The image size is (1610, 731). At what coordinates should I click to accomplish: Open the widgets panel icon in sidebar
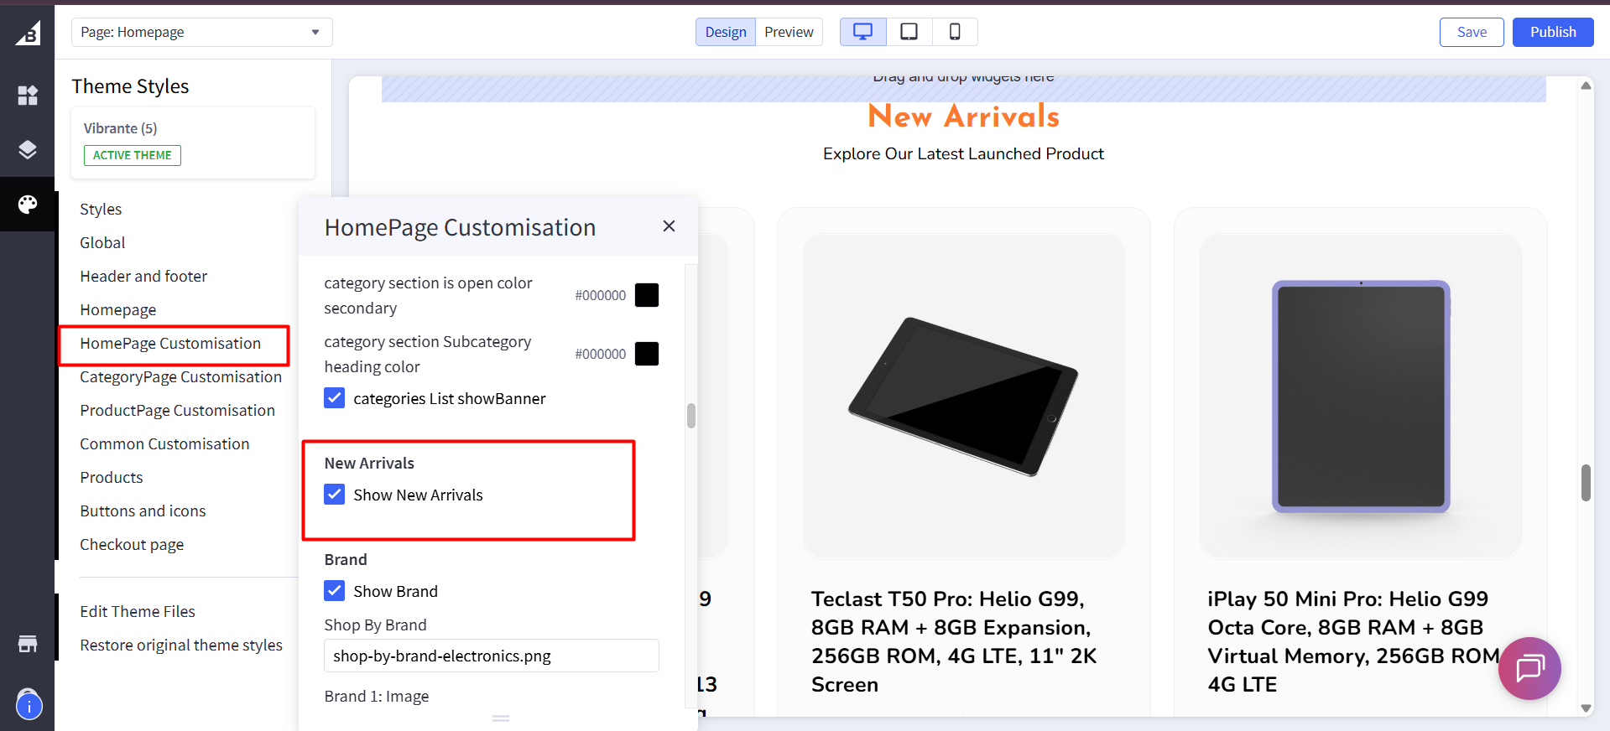[28, 96]
